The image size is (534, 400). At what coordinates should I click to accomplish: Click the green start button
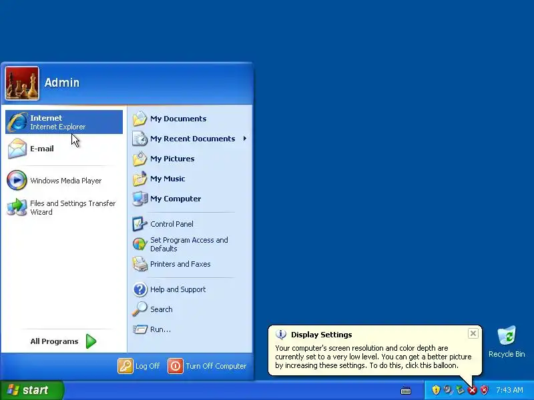[31, 390]
